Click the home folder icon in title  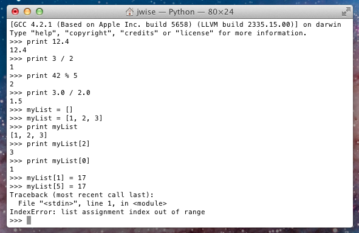point(129,12)
